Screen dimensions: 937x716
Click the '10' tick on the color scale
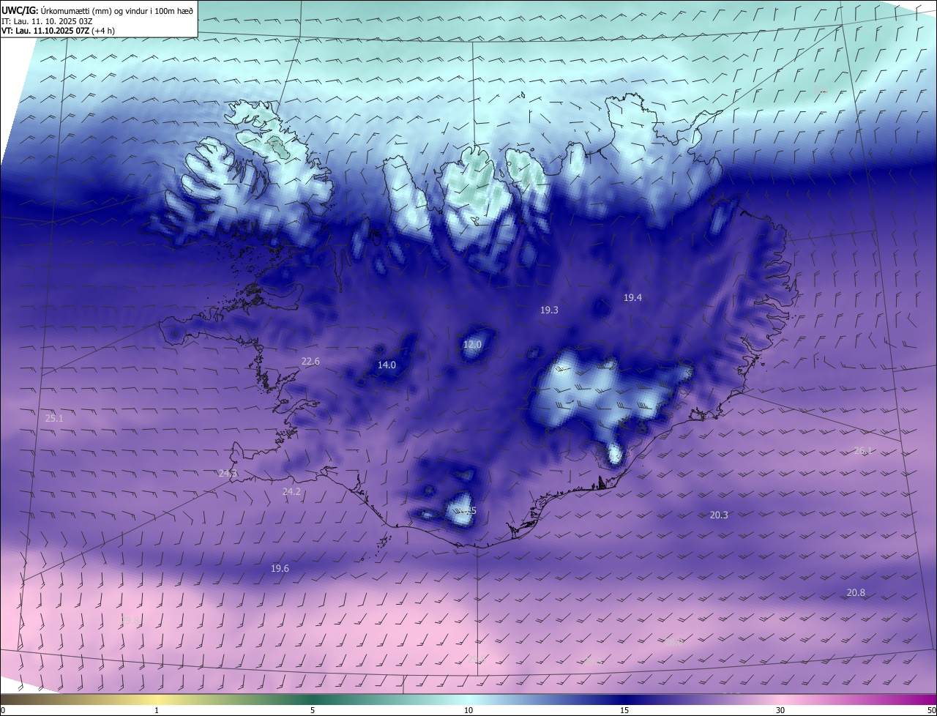(x=468, y=710)
